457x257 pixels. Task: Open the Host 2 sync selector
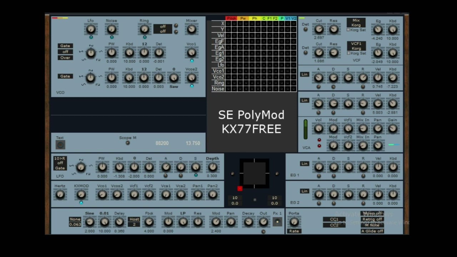[134, 222]
